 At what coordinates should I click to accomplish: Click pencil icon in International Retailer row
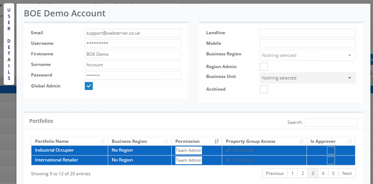(x=228, y=160)
